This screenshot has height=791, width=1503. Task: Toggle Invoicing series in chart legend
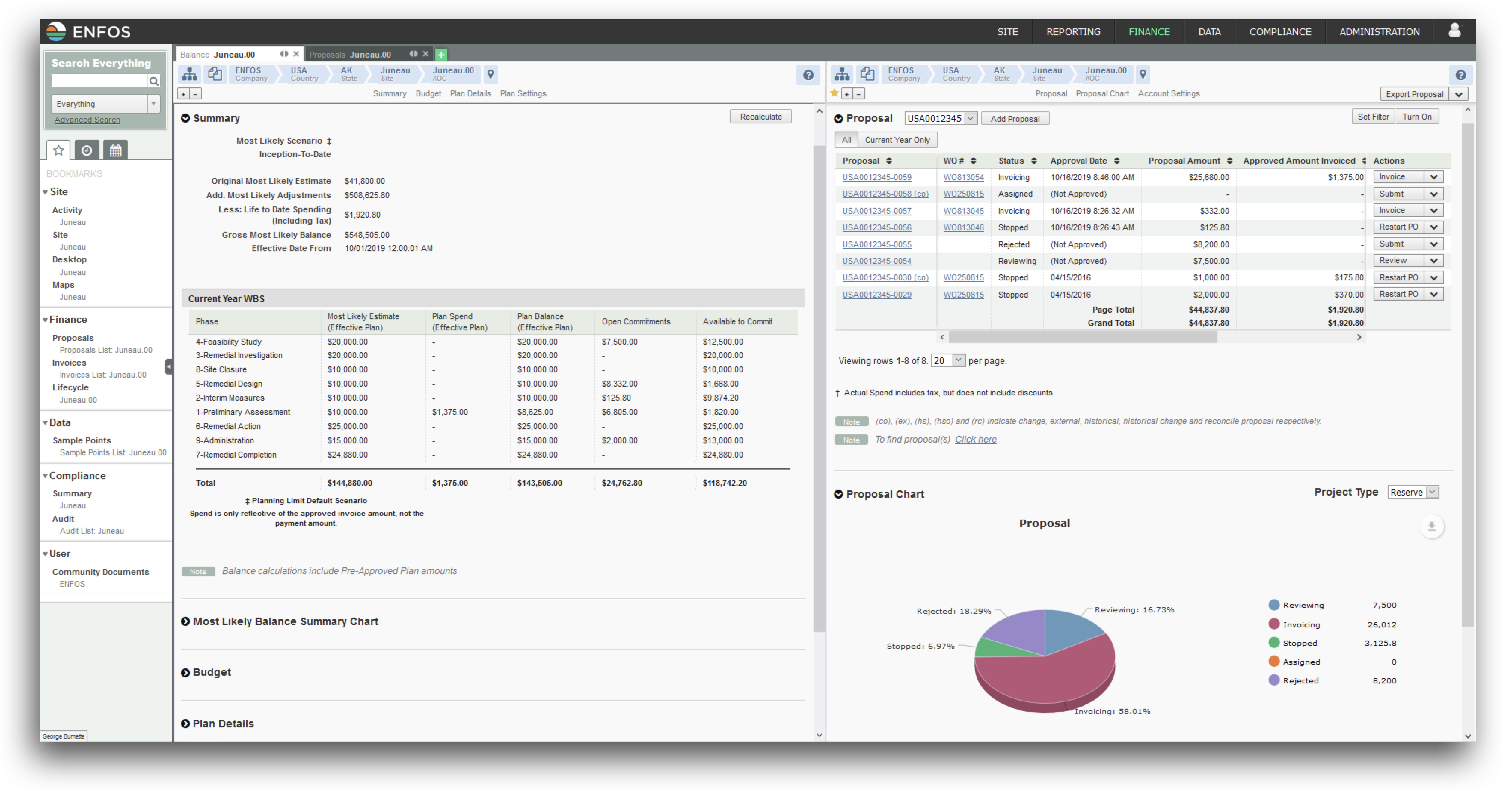tap(1294, 624)
